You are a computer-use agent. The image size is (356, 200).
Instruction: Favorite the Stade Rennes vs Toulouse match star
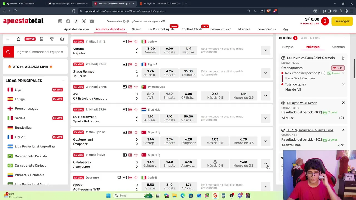pos(136,64)
